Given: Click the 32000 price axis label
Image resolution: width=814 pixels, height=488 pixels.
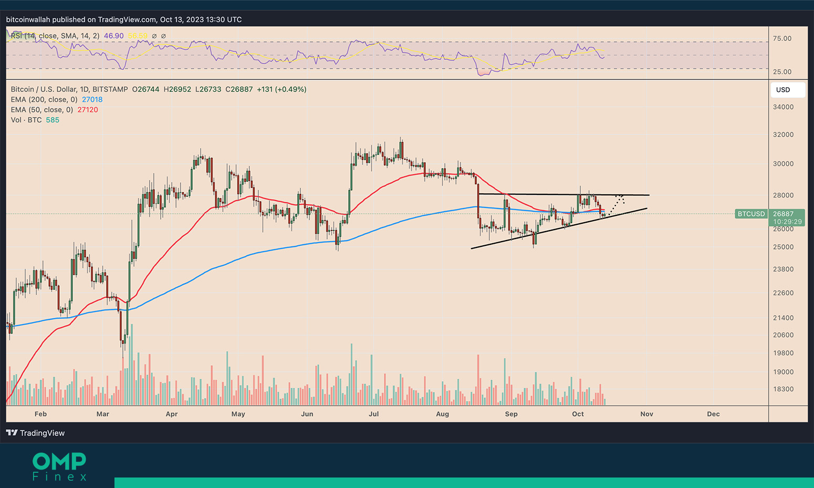Looking at the screenshot, I should (783, 134).
